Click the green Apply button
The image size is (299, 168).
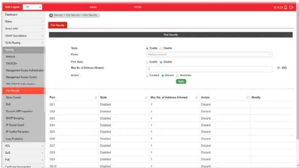(181, 81)
